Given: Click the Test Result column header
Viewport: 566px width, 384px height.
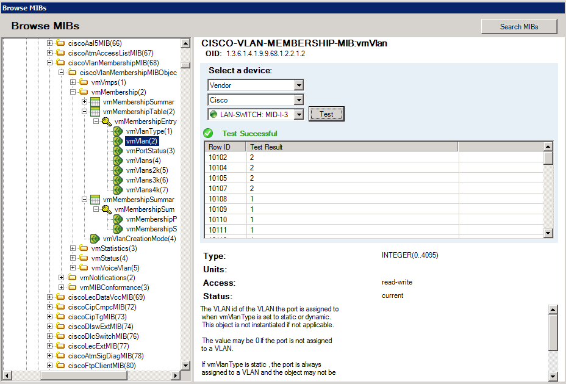Looking at the screenshot, I should point(352,147).
